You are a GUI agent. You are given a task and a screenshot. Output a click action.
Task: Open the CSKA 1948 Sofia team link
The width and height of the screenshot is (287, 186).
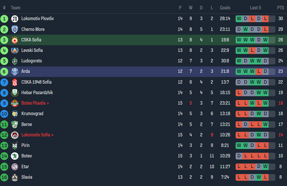point(36,82)
